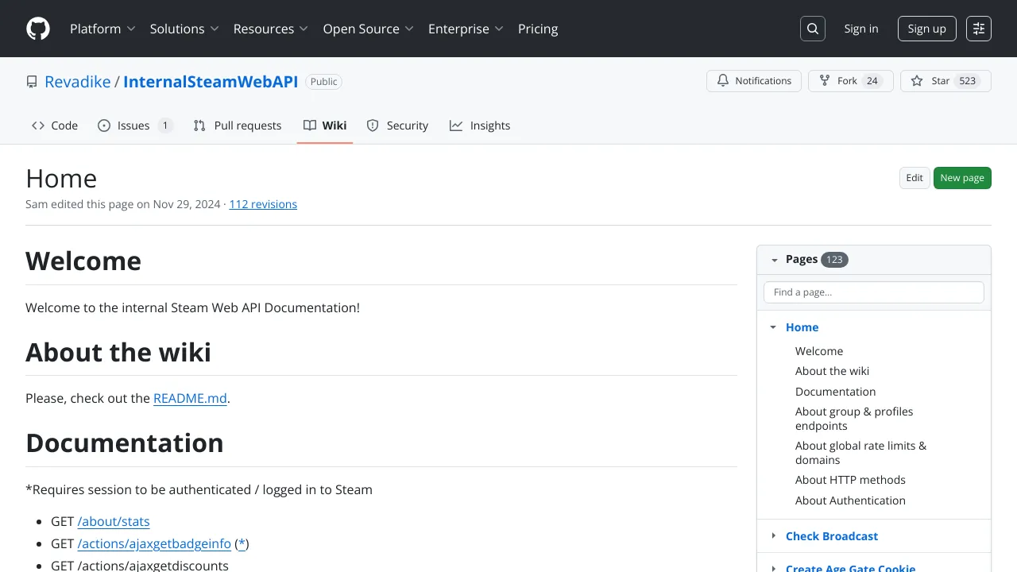Viewport: 1017px width, 572px height.
Task: Click the Insights graph icon
Action: [x=456, y=126]
